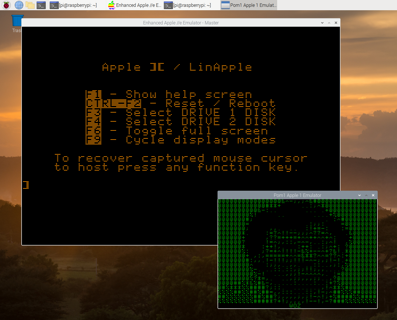
Task: Maximize the Pom1 Apple 1 Emulator window
Action: 366,195
